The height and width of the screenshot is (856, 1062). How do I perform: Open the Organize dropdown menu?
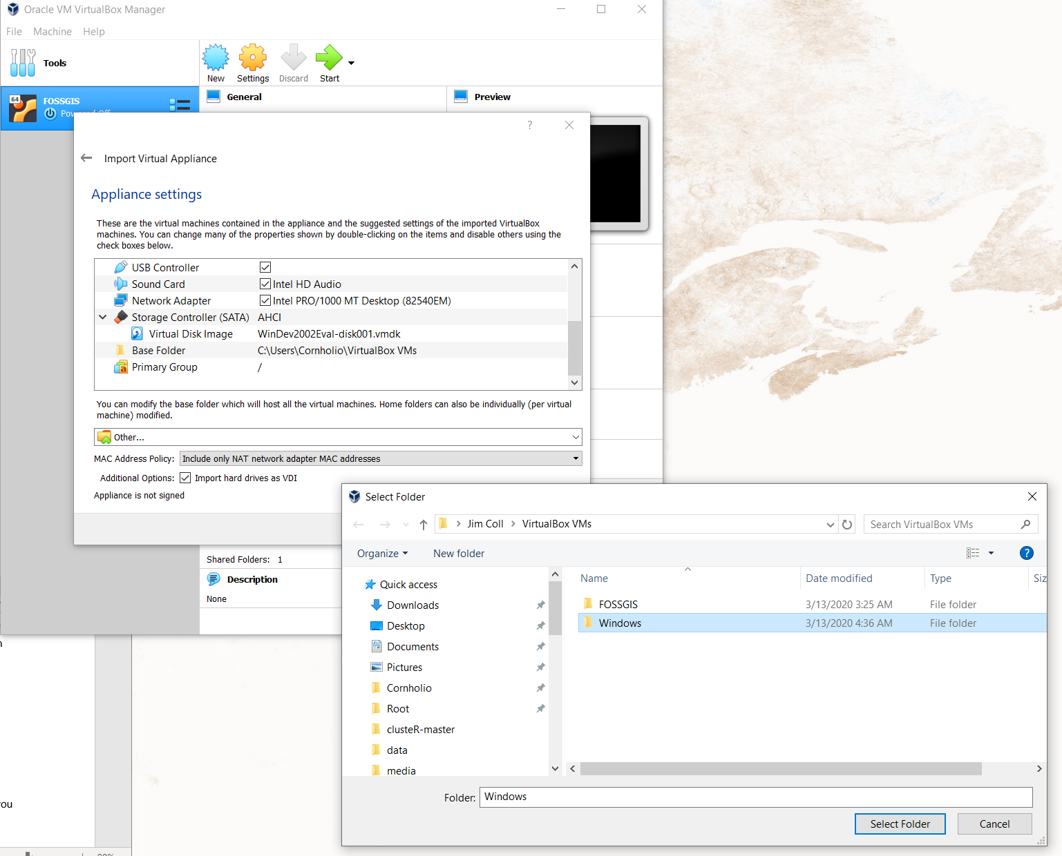click(382, 553)
